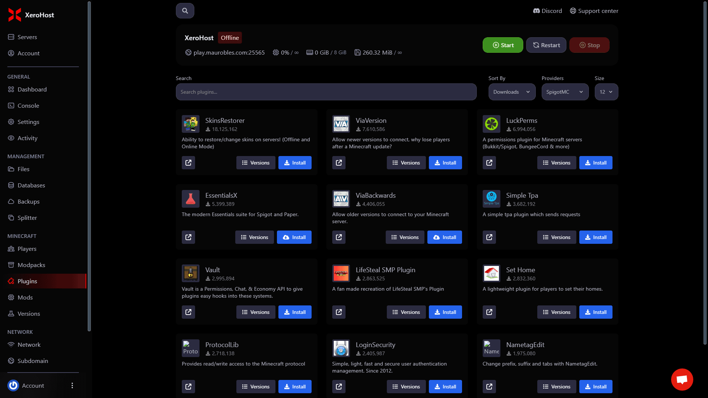Focus the Search plugins field
This screenshot has height=398, width=708.
[326, 92]
